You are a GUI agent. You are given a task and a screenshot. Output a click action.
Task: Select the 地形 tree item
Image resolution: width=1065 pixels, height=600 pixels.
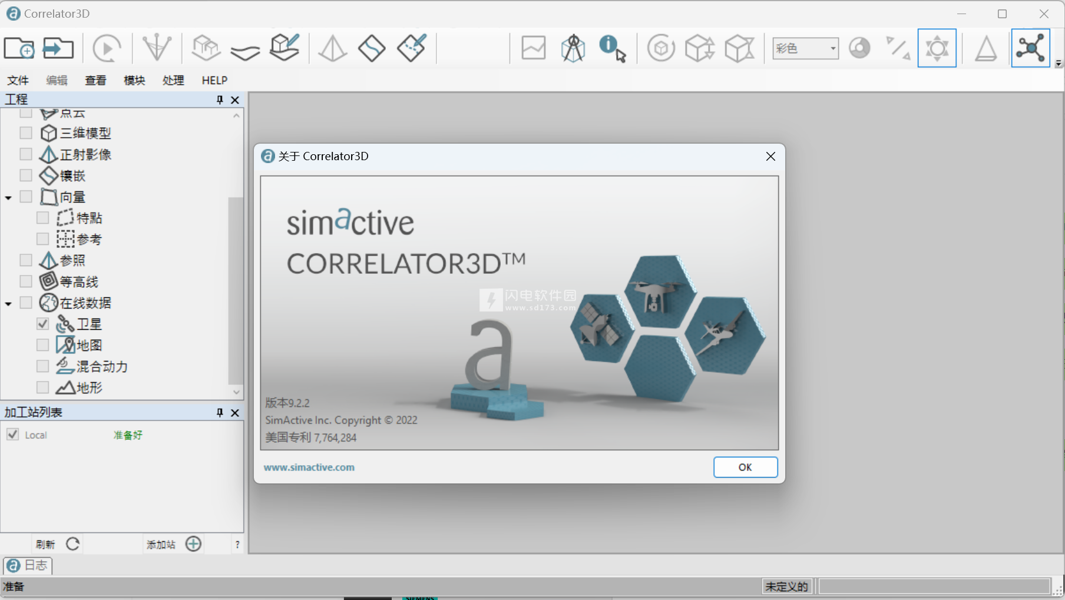[90, 387]
